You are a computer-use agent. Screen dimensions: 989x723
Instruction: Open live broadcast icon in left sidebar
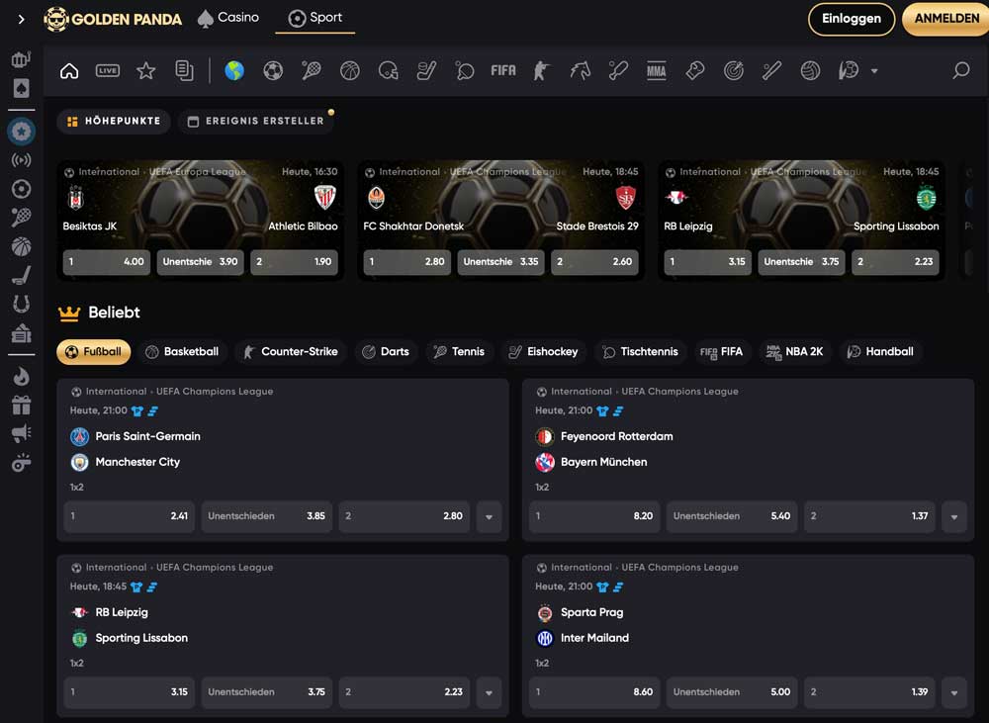[21, 160]
